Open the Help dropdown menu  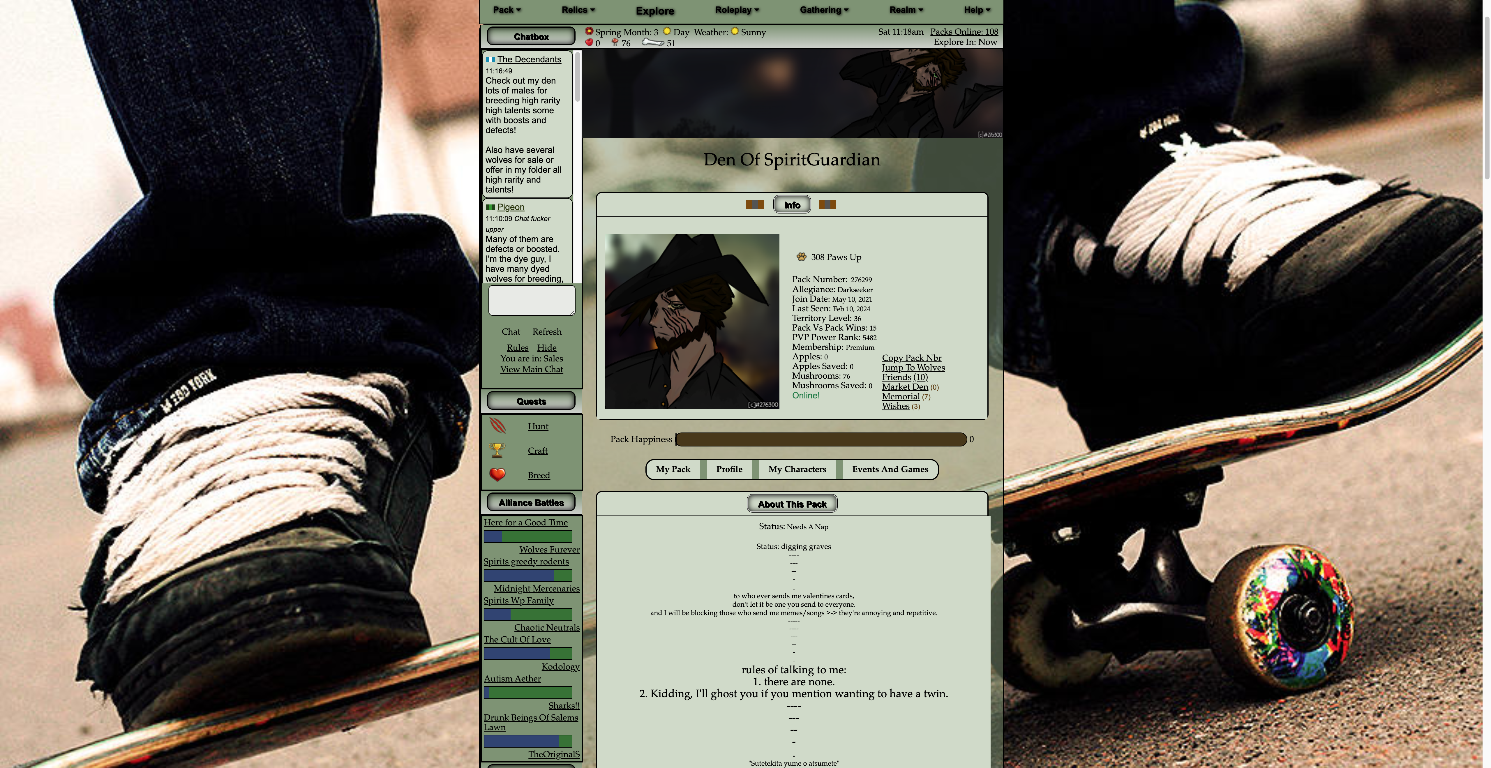977,10
